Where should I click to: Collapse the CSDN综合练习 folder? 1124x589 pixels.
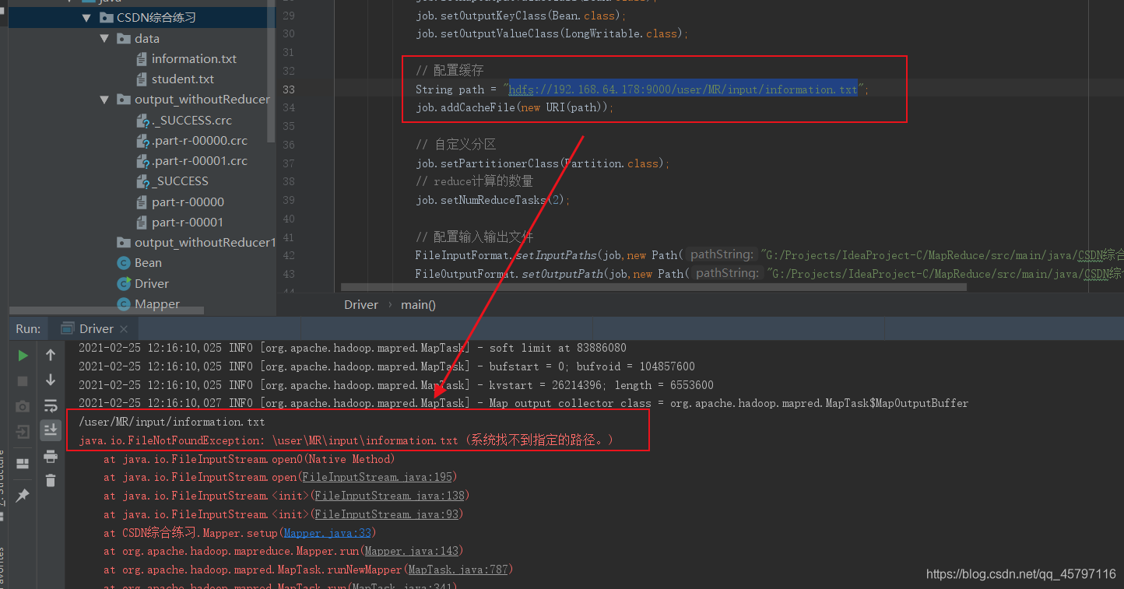coord(87,18)
